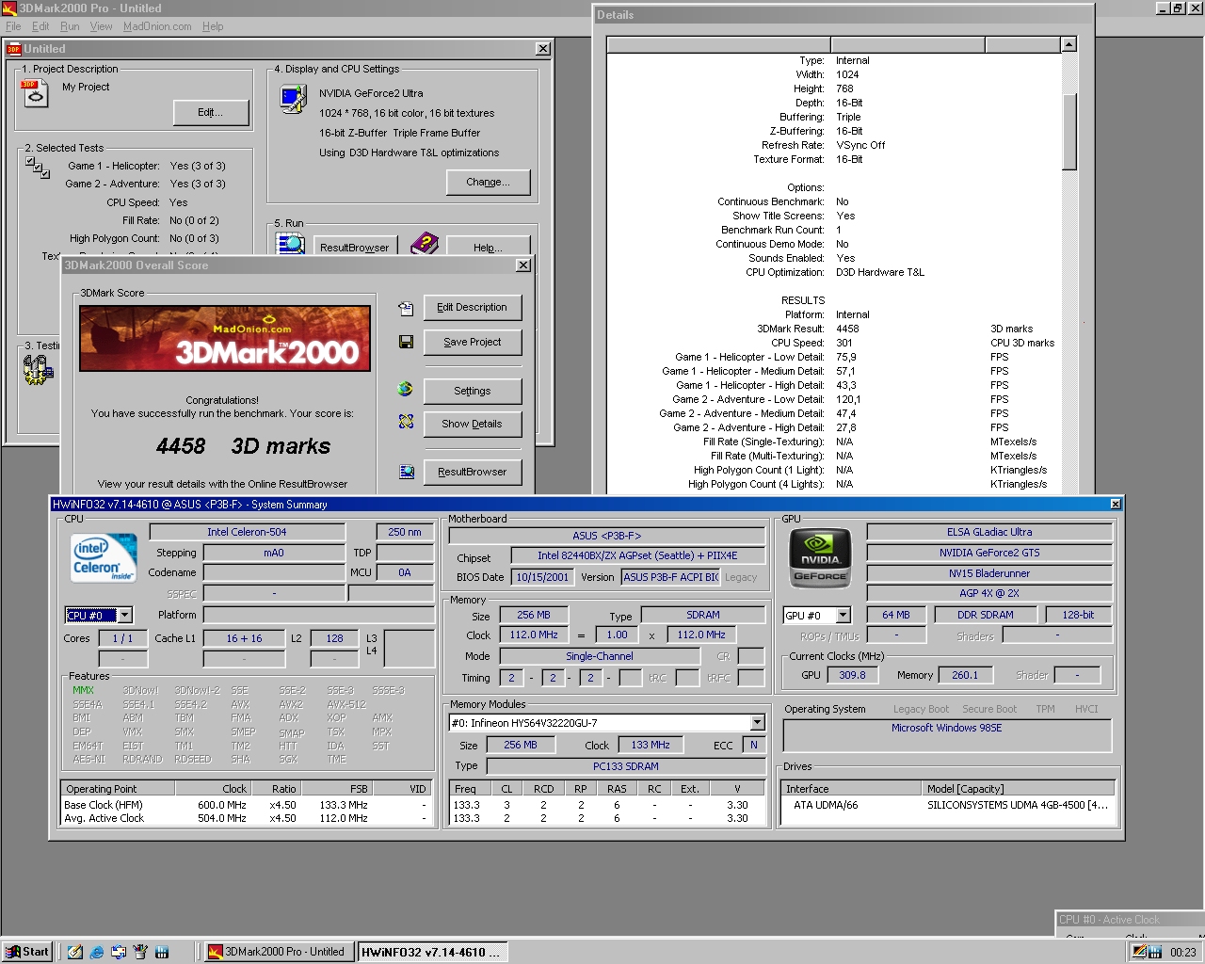
Task: Launch Internet Explorer from the quick launch bar
Action: (95, 952)
